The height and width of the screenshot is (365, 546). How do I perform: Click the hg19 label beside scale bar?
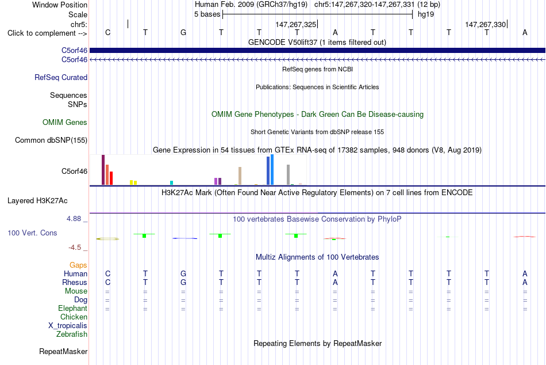pyautogui.click(x=426, y=14)
